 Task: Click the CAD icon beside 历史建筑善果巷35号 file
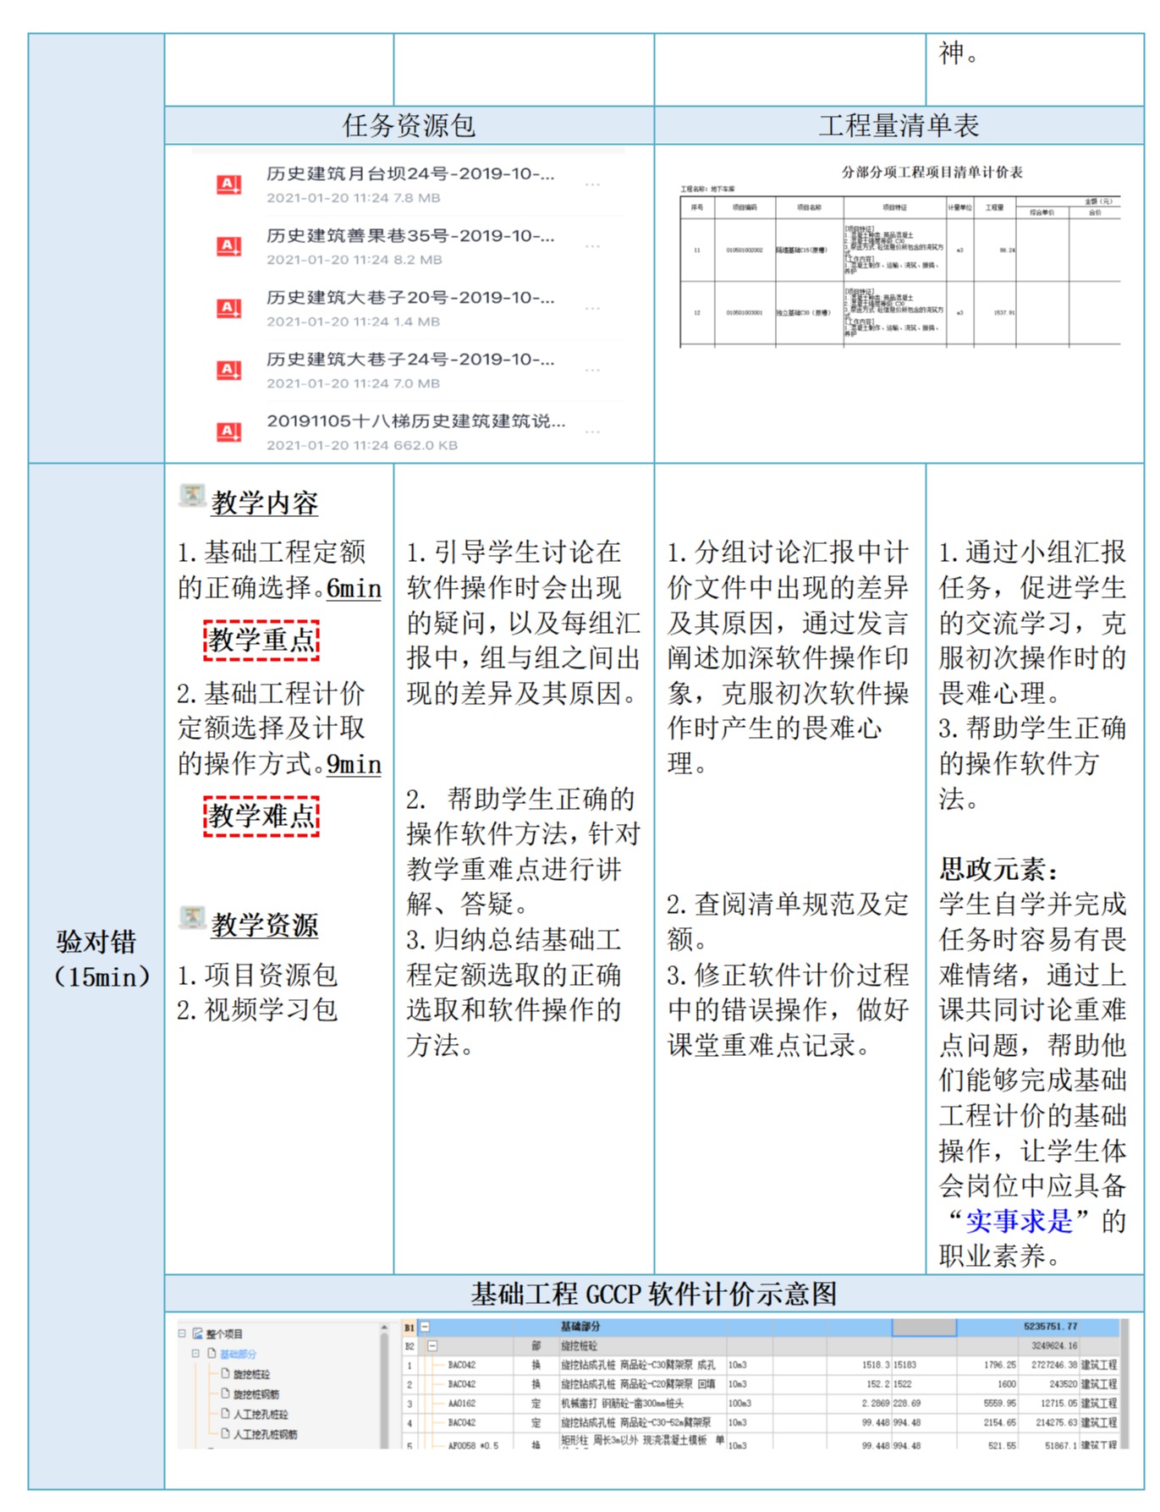(228, 246)
